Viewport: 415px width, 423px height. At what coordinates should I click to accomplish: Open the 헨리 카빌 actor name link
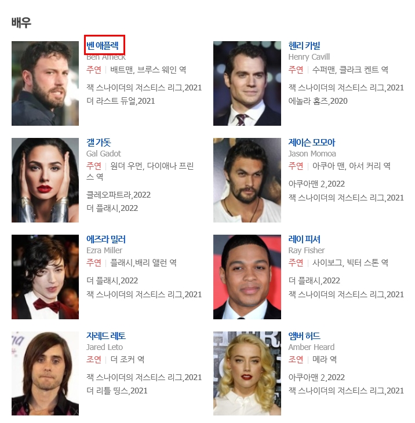point(304,46)
